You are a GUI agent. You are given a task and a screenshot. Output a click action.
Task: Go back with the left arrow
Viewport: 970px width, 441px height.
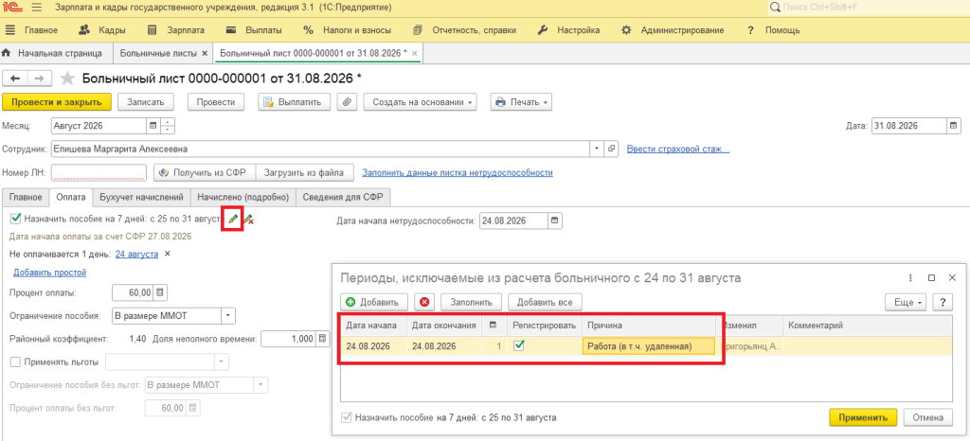click(16, 79)
